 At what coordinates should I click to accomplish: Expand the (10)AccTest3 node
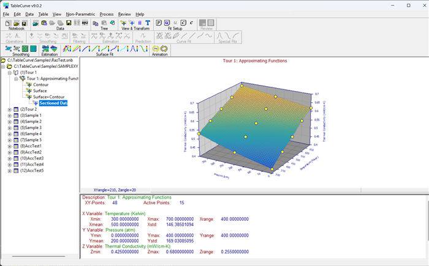point(10,158)
